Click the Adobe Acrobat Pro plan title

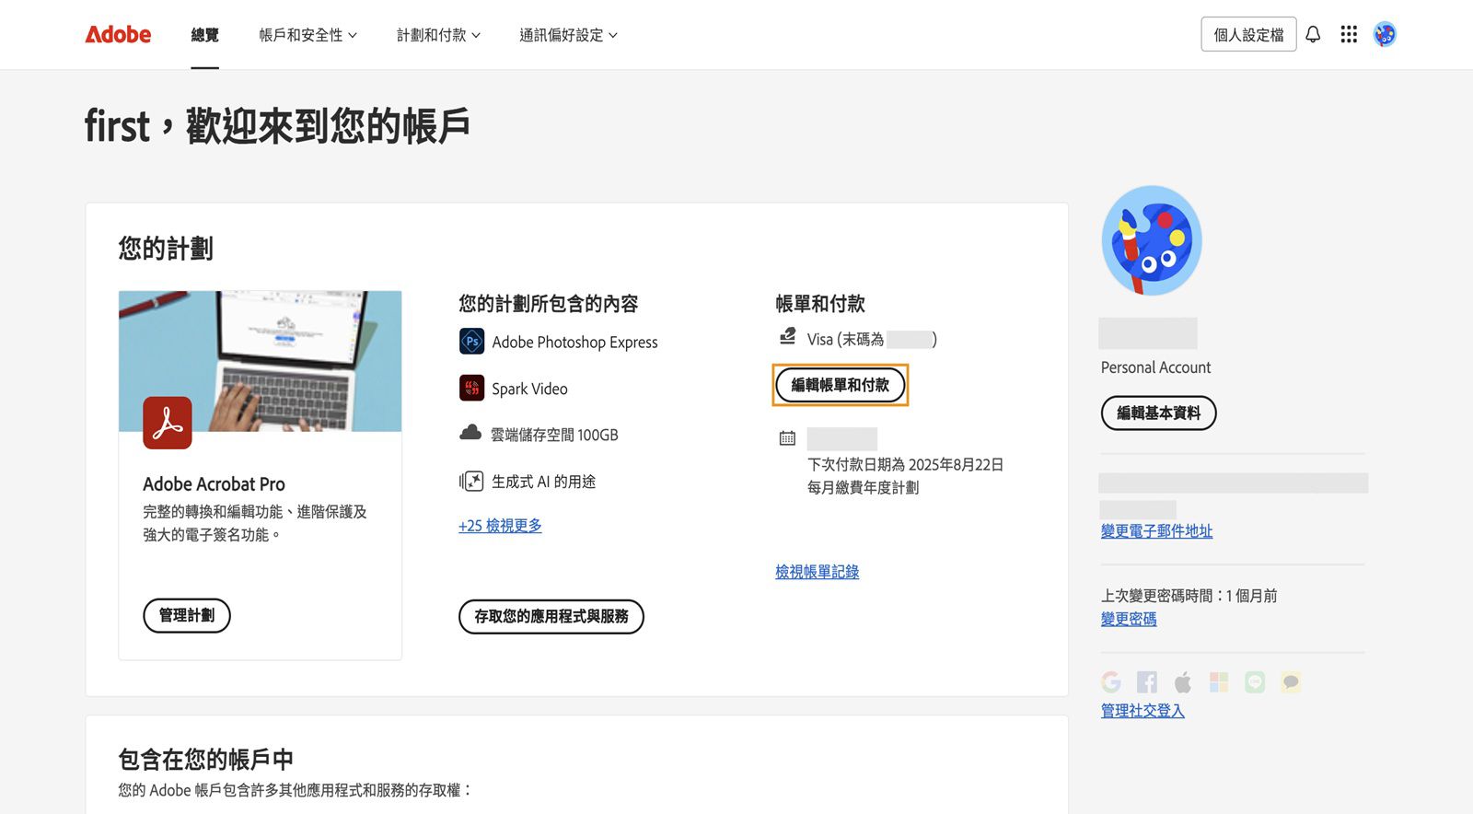click(214, 484)
